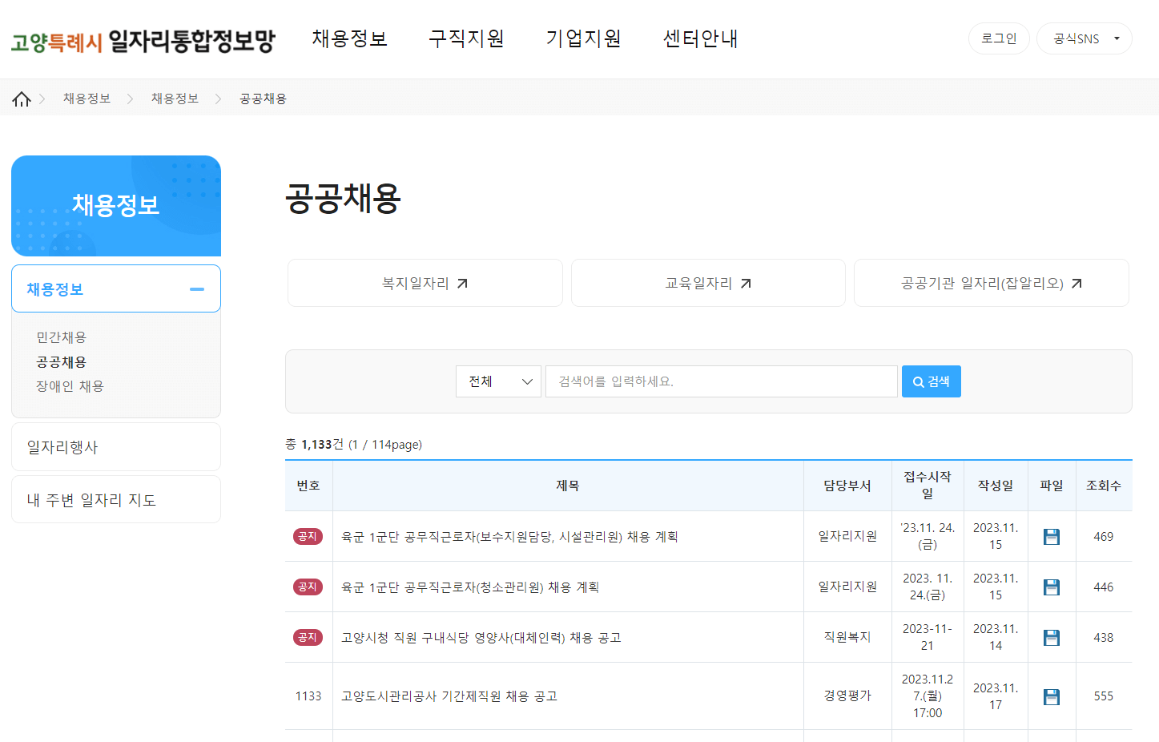Open 육군 1군단 공무직근로자(청소관리원) 채용 계획
Screen dimensions: 1159x742
[x=470, y=587]
